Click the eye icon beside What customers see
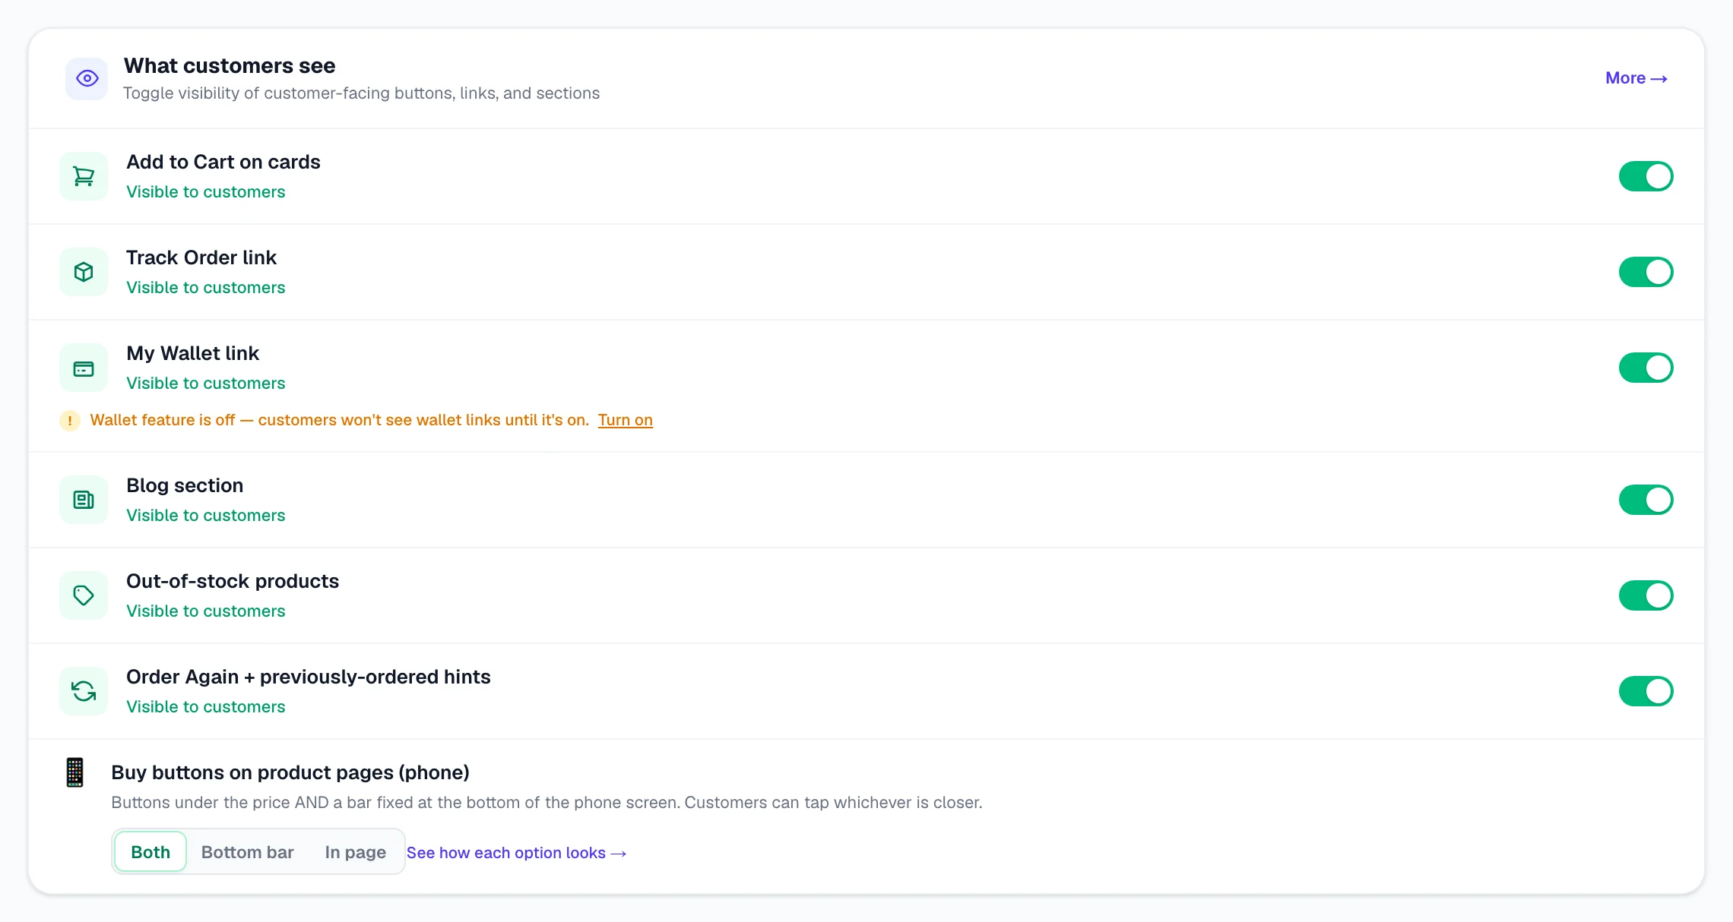Screen dimensions: 1733x922 point(87,78)
